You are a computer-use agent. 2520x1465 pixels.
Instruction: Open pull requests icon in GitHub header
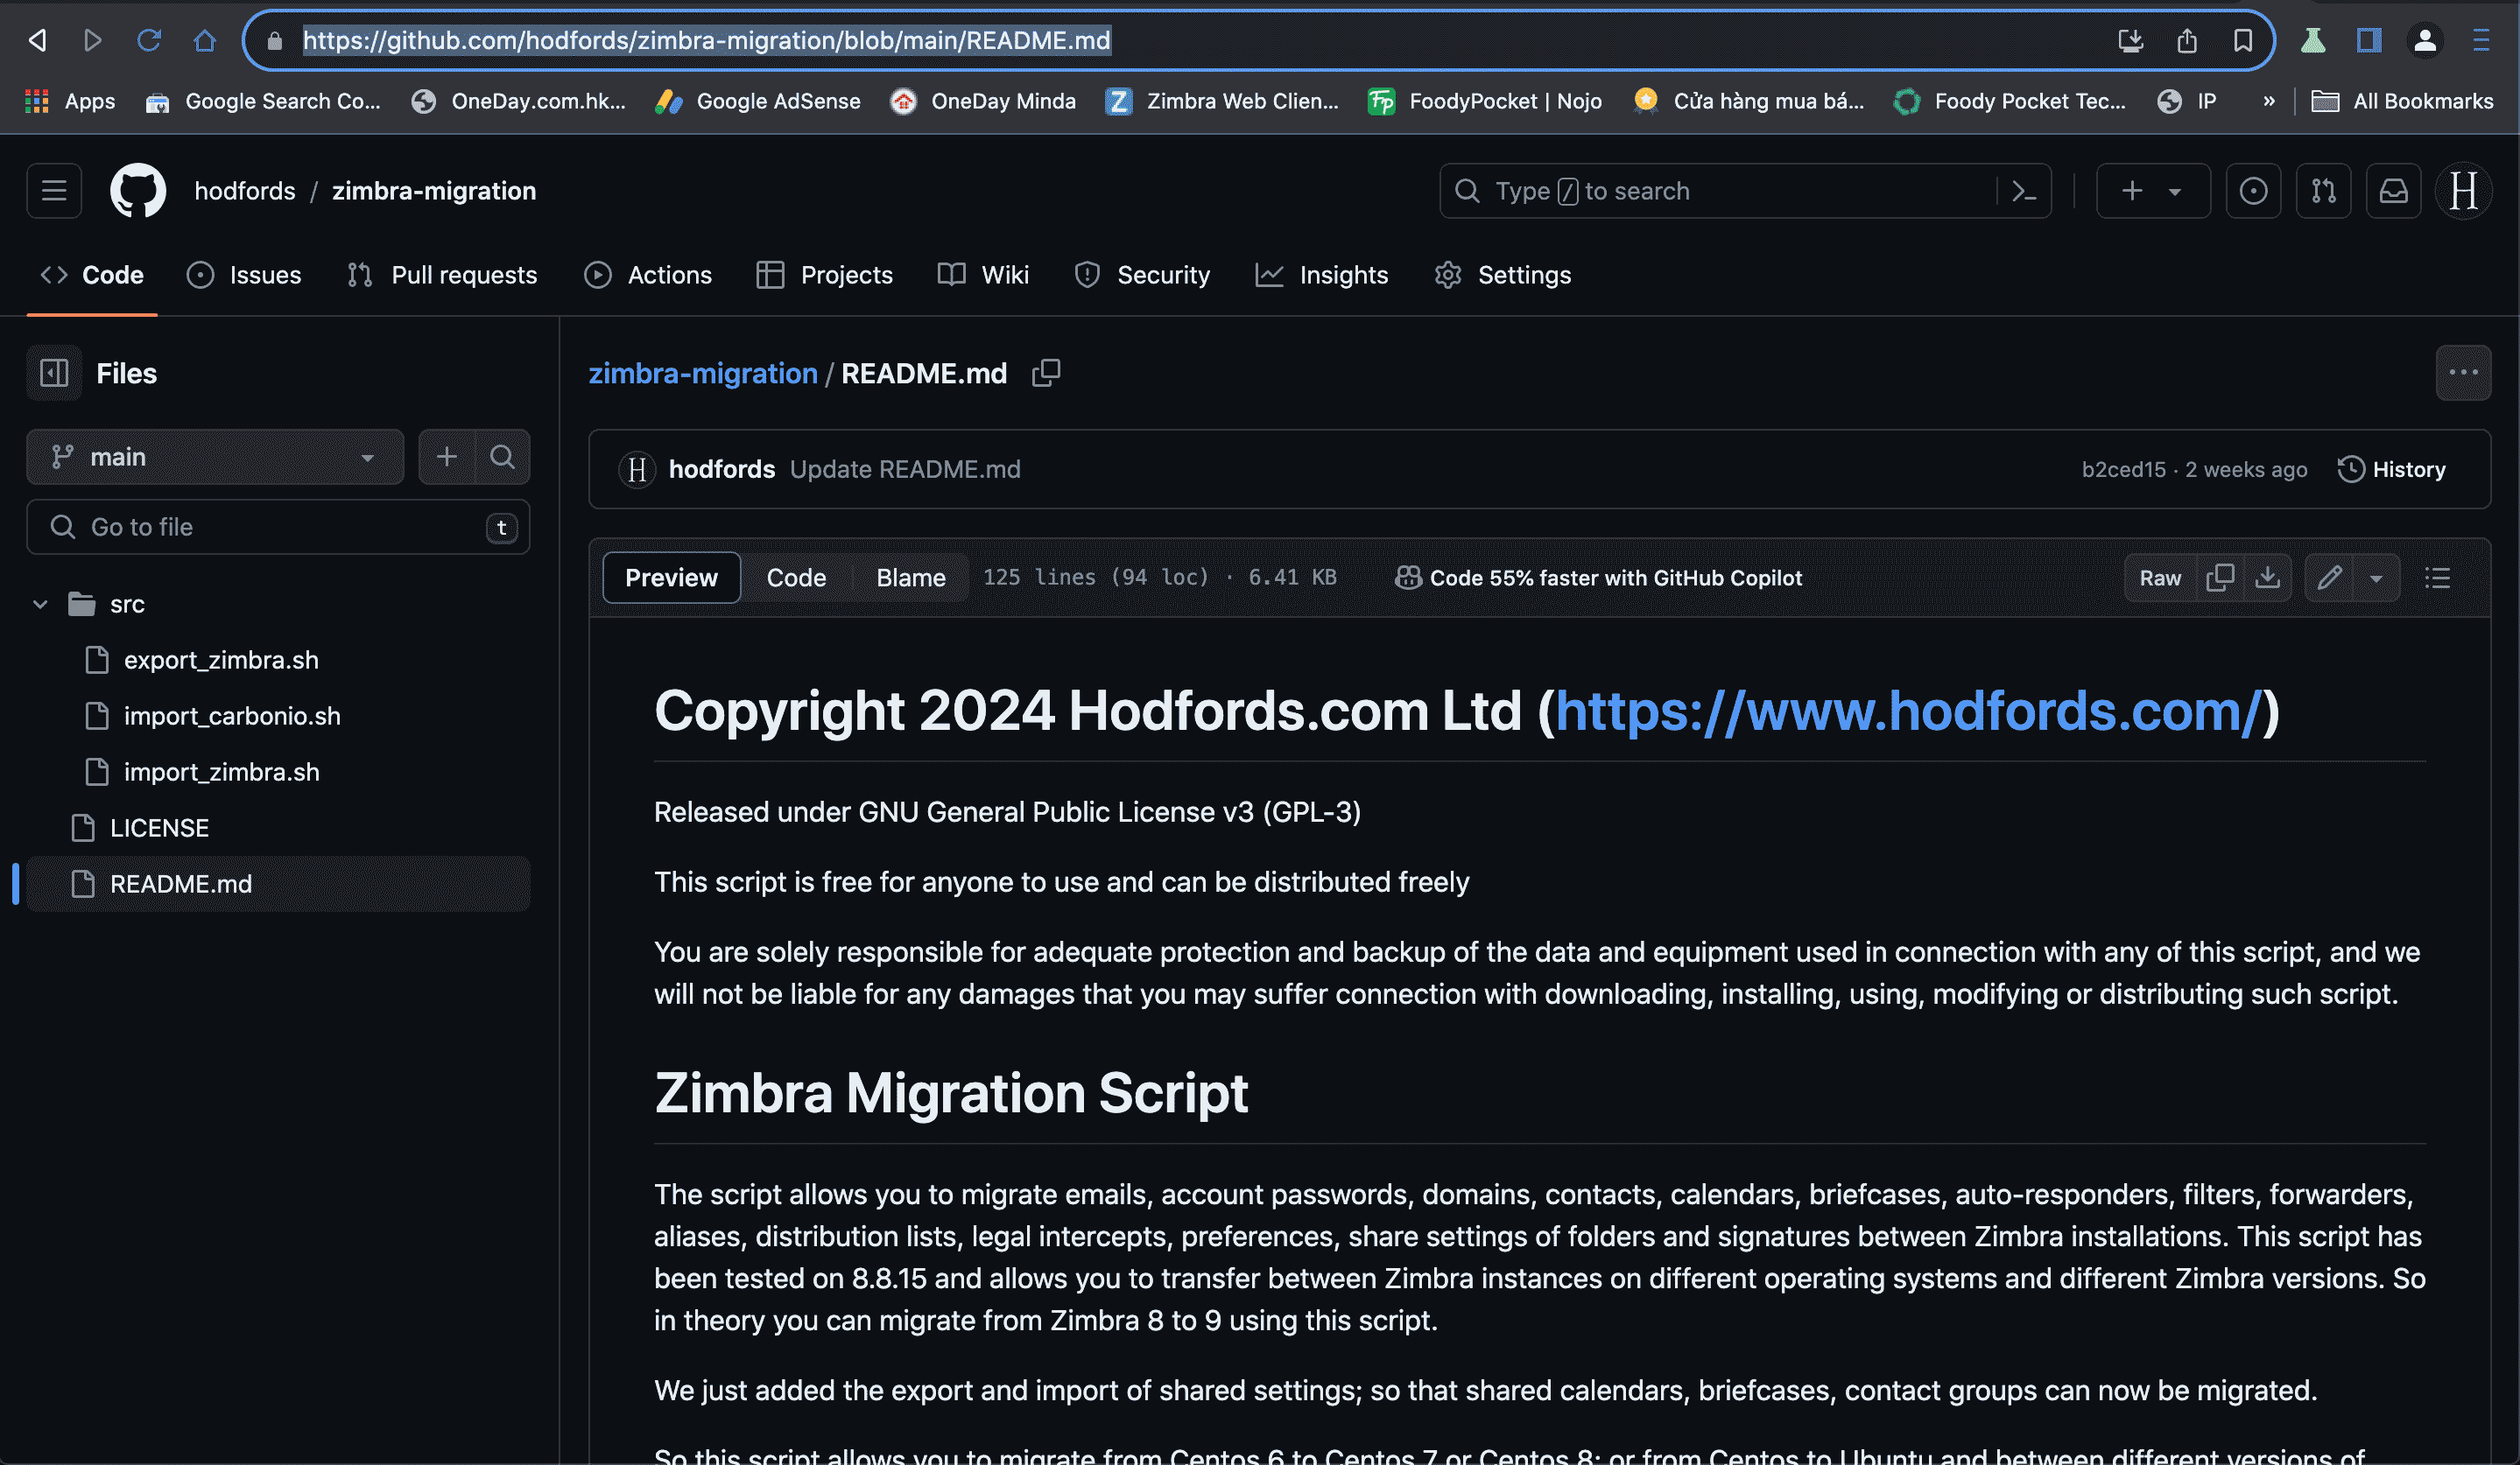(2323, 191)
